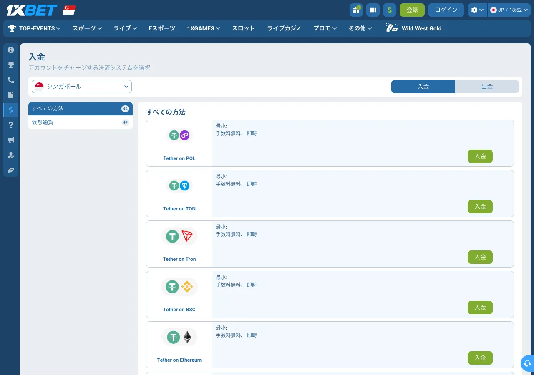
Task: Click the Wild West Gold game icon
Action: (392, 28)
